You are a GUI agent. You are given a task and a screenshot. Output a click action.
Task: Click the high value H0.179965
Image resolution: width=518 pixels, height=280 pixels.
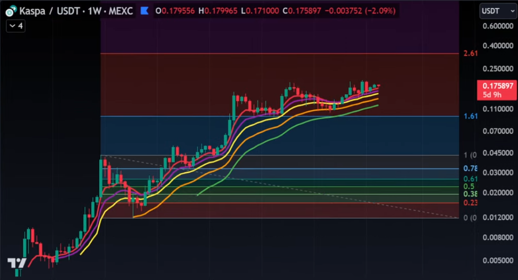[x=218, y=11]
